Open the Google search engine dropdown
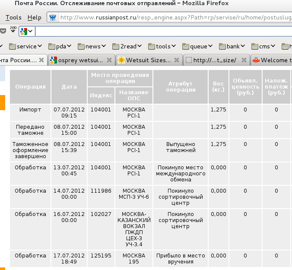 coord(26,31)
